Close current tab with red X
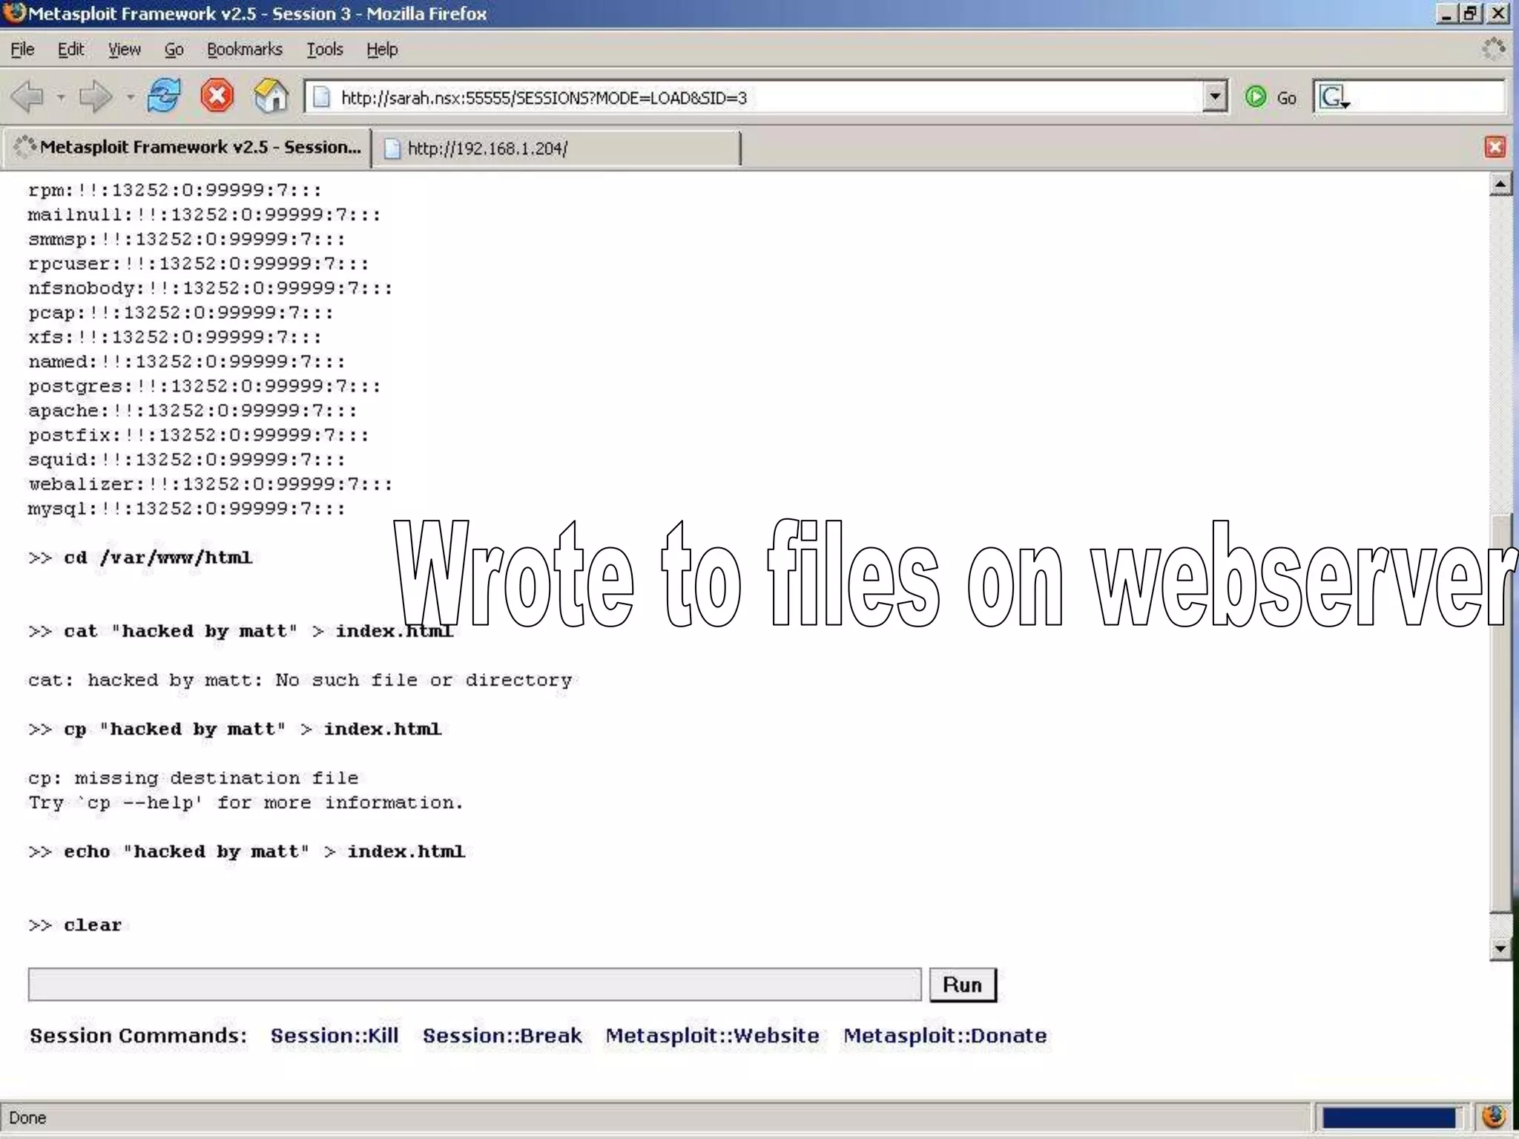 click(x=1495, y=147)
